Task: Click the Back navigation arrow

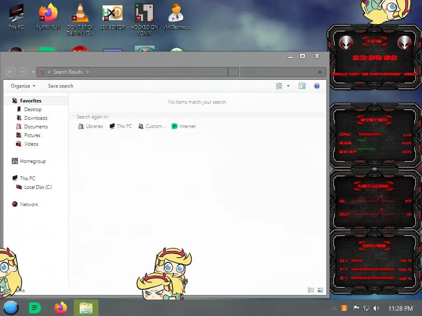Action: point(10,72)
